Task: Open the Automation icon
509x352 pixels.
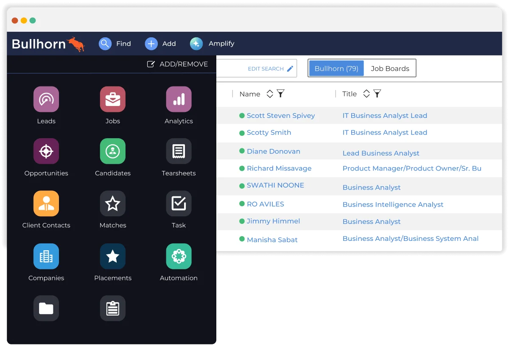Action: [179, 256]
